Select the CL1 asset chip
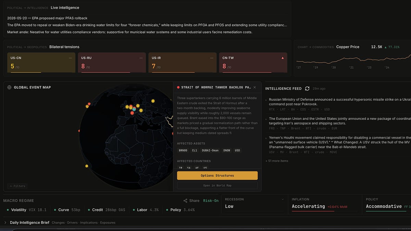The width and height of the screenshot is (411, 231). pos(194,150)
